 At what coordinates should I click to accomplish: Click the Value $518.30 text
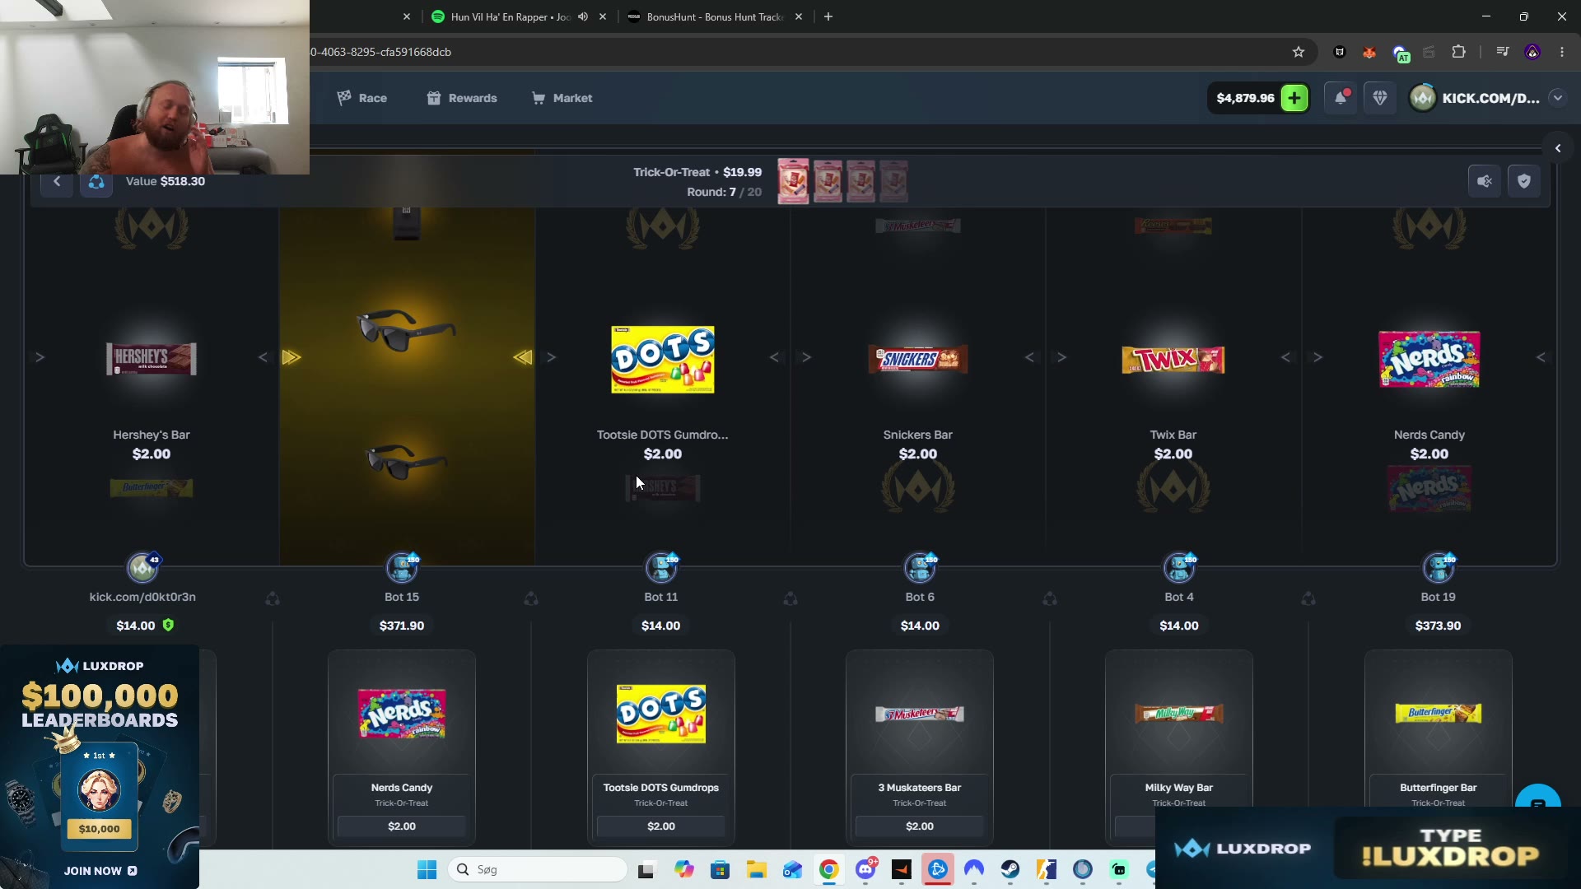tap(166, 181)
